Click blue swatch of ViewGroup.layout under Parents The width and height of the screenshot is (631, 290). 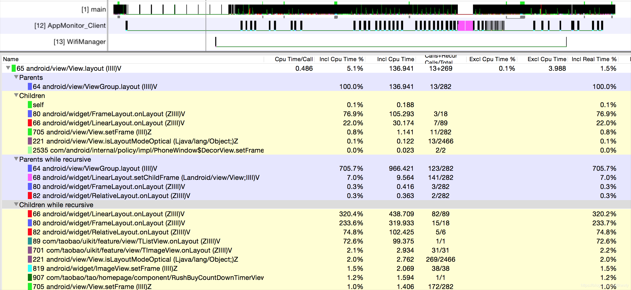(30, 87)
